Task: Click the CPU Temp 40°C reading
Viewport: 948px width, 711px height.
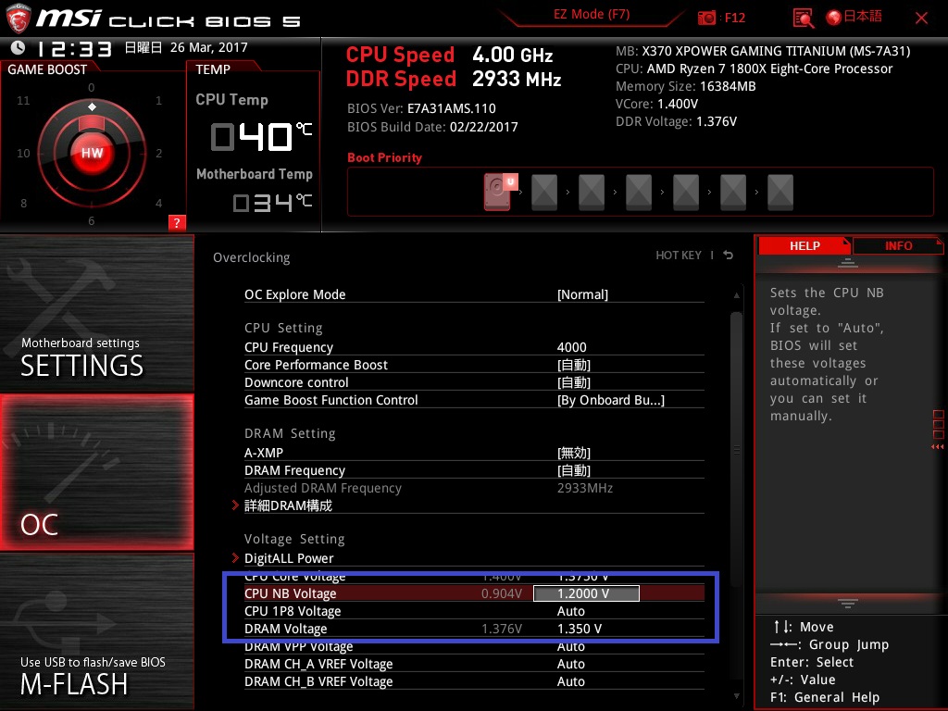Action: pos(261,136)
